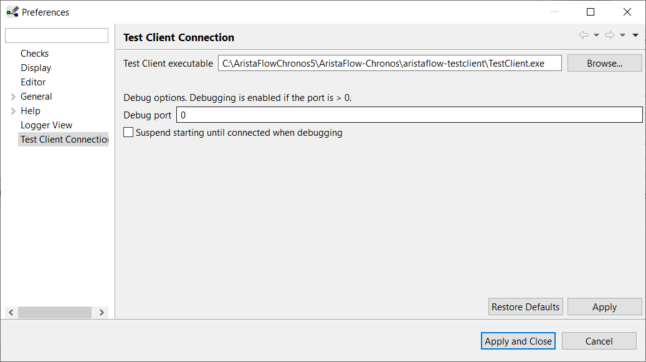Click the Debug port input field
The image size is (646, 362).
tap(409, 115)
